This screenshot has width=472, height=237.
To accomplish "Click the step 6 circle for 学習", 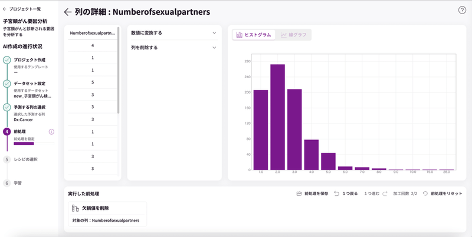I will 7,183.
